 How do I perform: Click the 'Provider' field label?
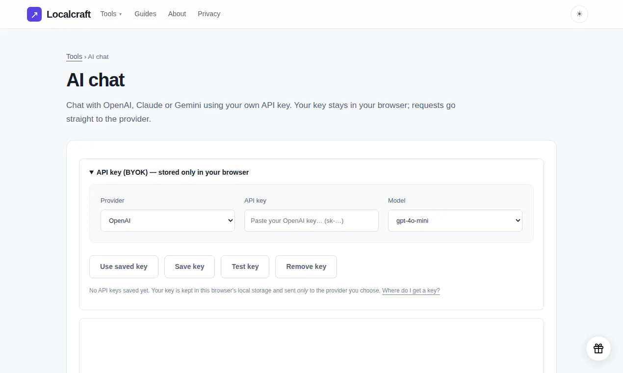112,200
